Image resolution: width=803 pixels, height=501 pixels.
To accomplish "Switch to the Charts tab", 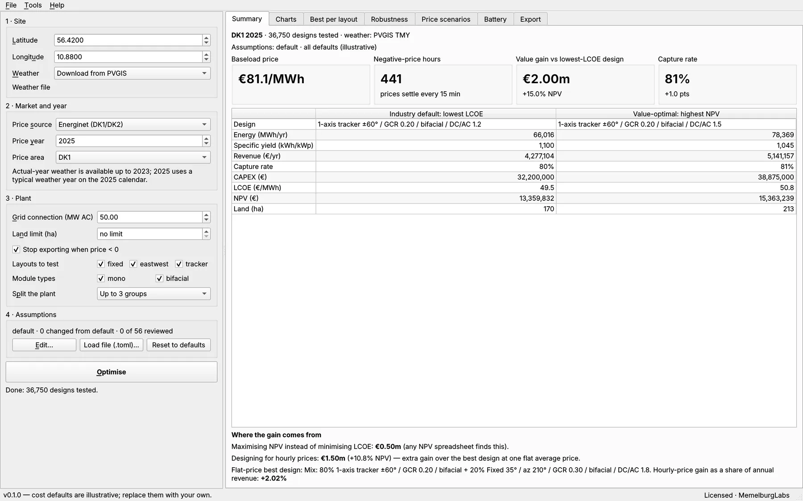I will (286, 19).
